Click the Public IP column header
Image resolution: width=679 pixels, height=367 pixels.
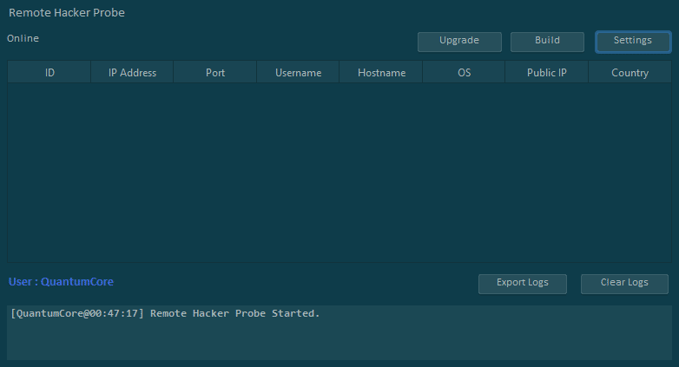[x=547, y=73]
